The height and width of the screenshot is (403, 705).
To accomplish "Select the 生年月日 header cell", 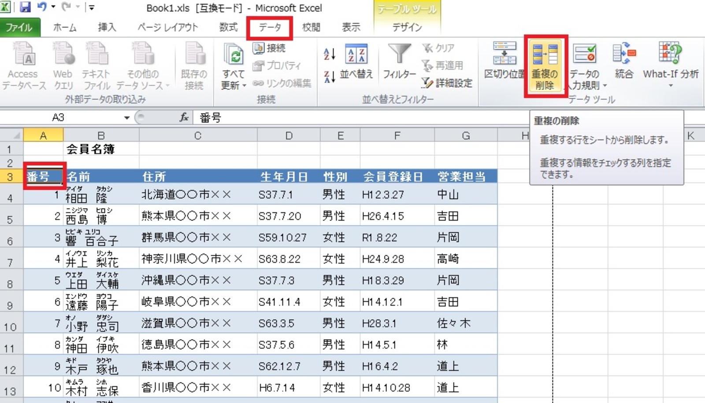I will point(289,176).
